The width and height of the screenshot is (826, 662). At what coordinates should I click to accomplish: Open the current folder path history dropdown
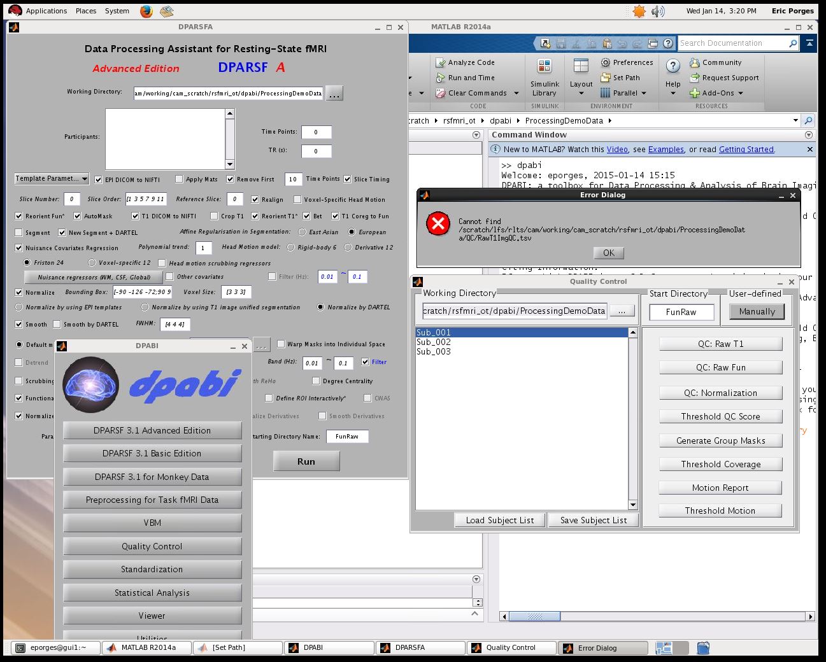[795, 120]
